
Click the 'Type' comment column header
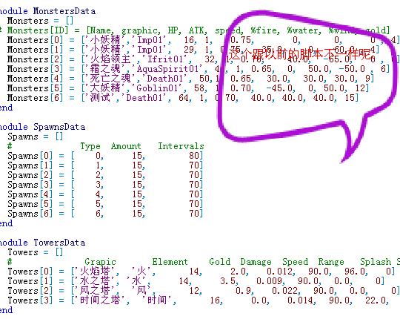90,146
